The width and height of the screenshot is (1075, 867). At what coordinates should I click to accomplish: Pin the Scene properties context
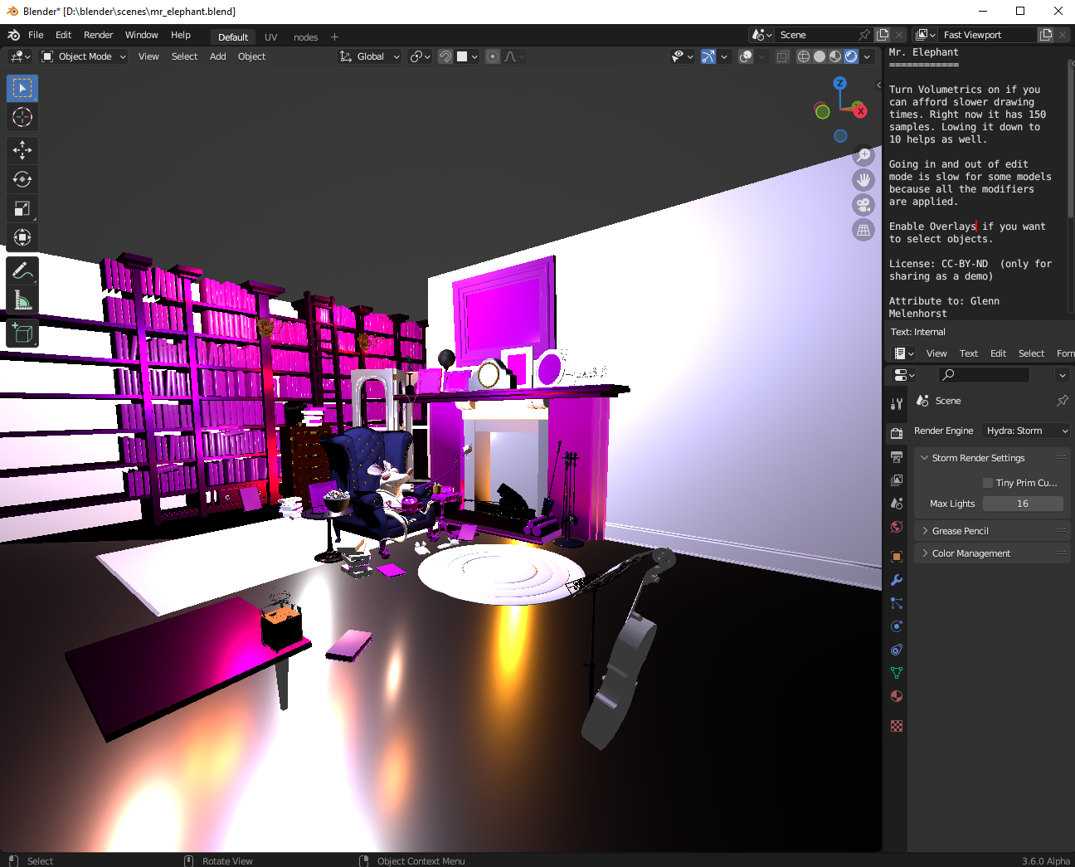(1062, 401)
